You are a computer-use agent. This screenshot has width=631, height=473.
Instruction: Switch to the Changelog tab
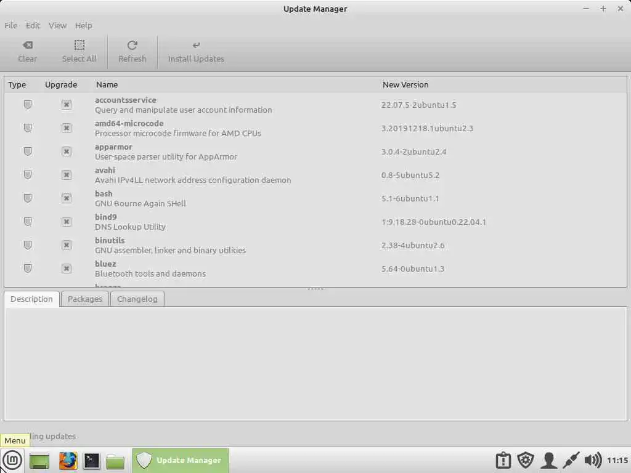pyautogui.click(x=137, y=299)
